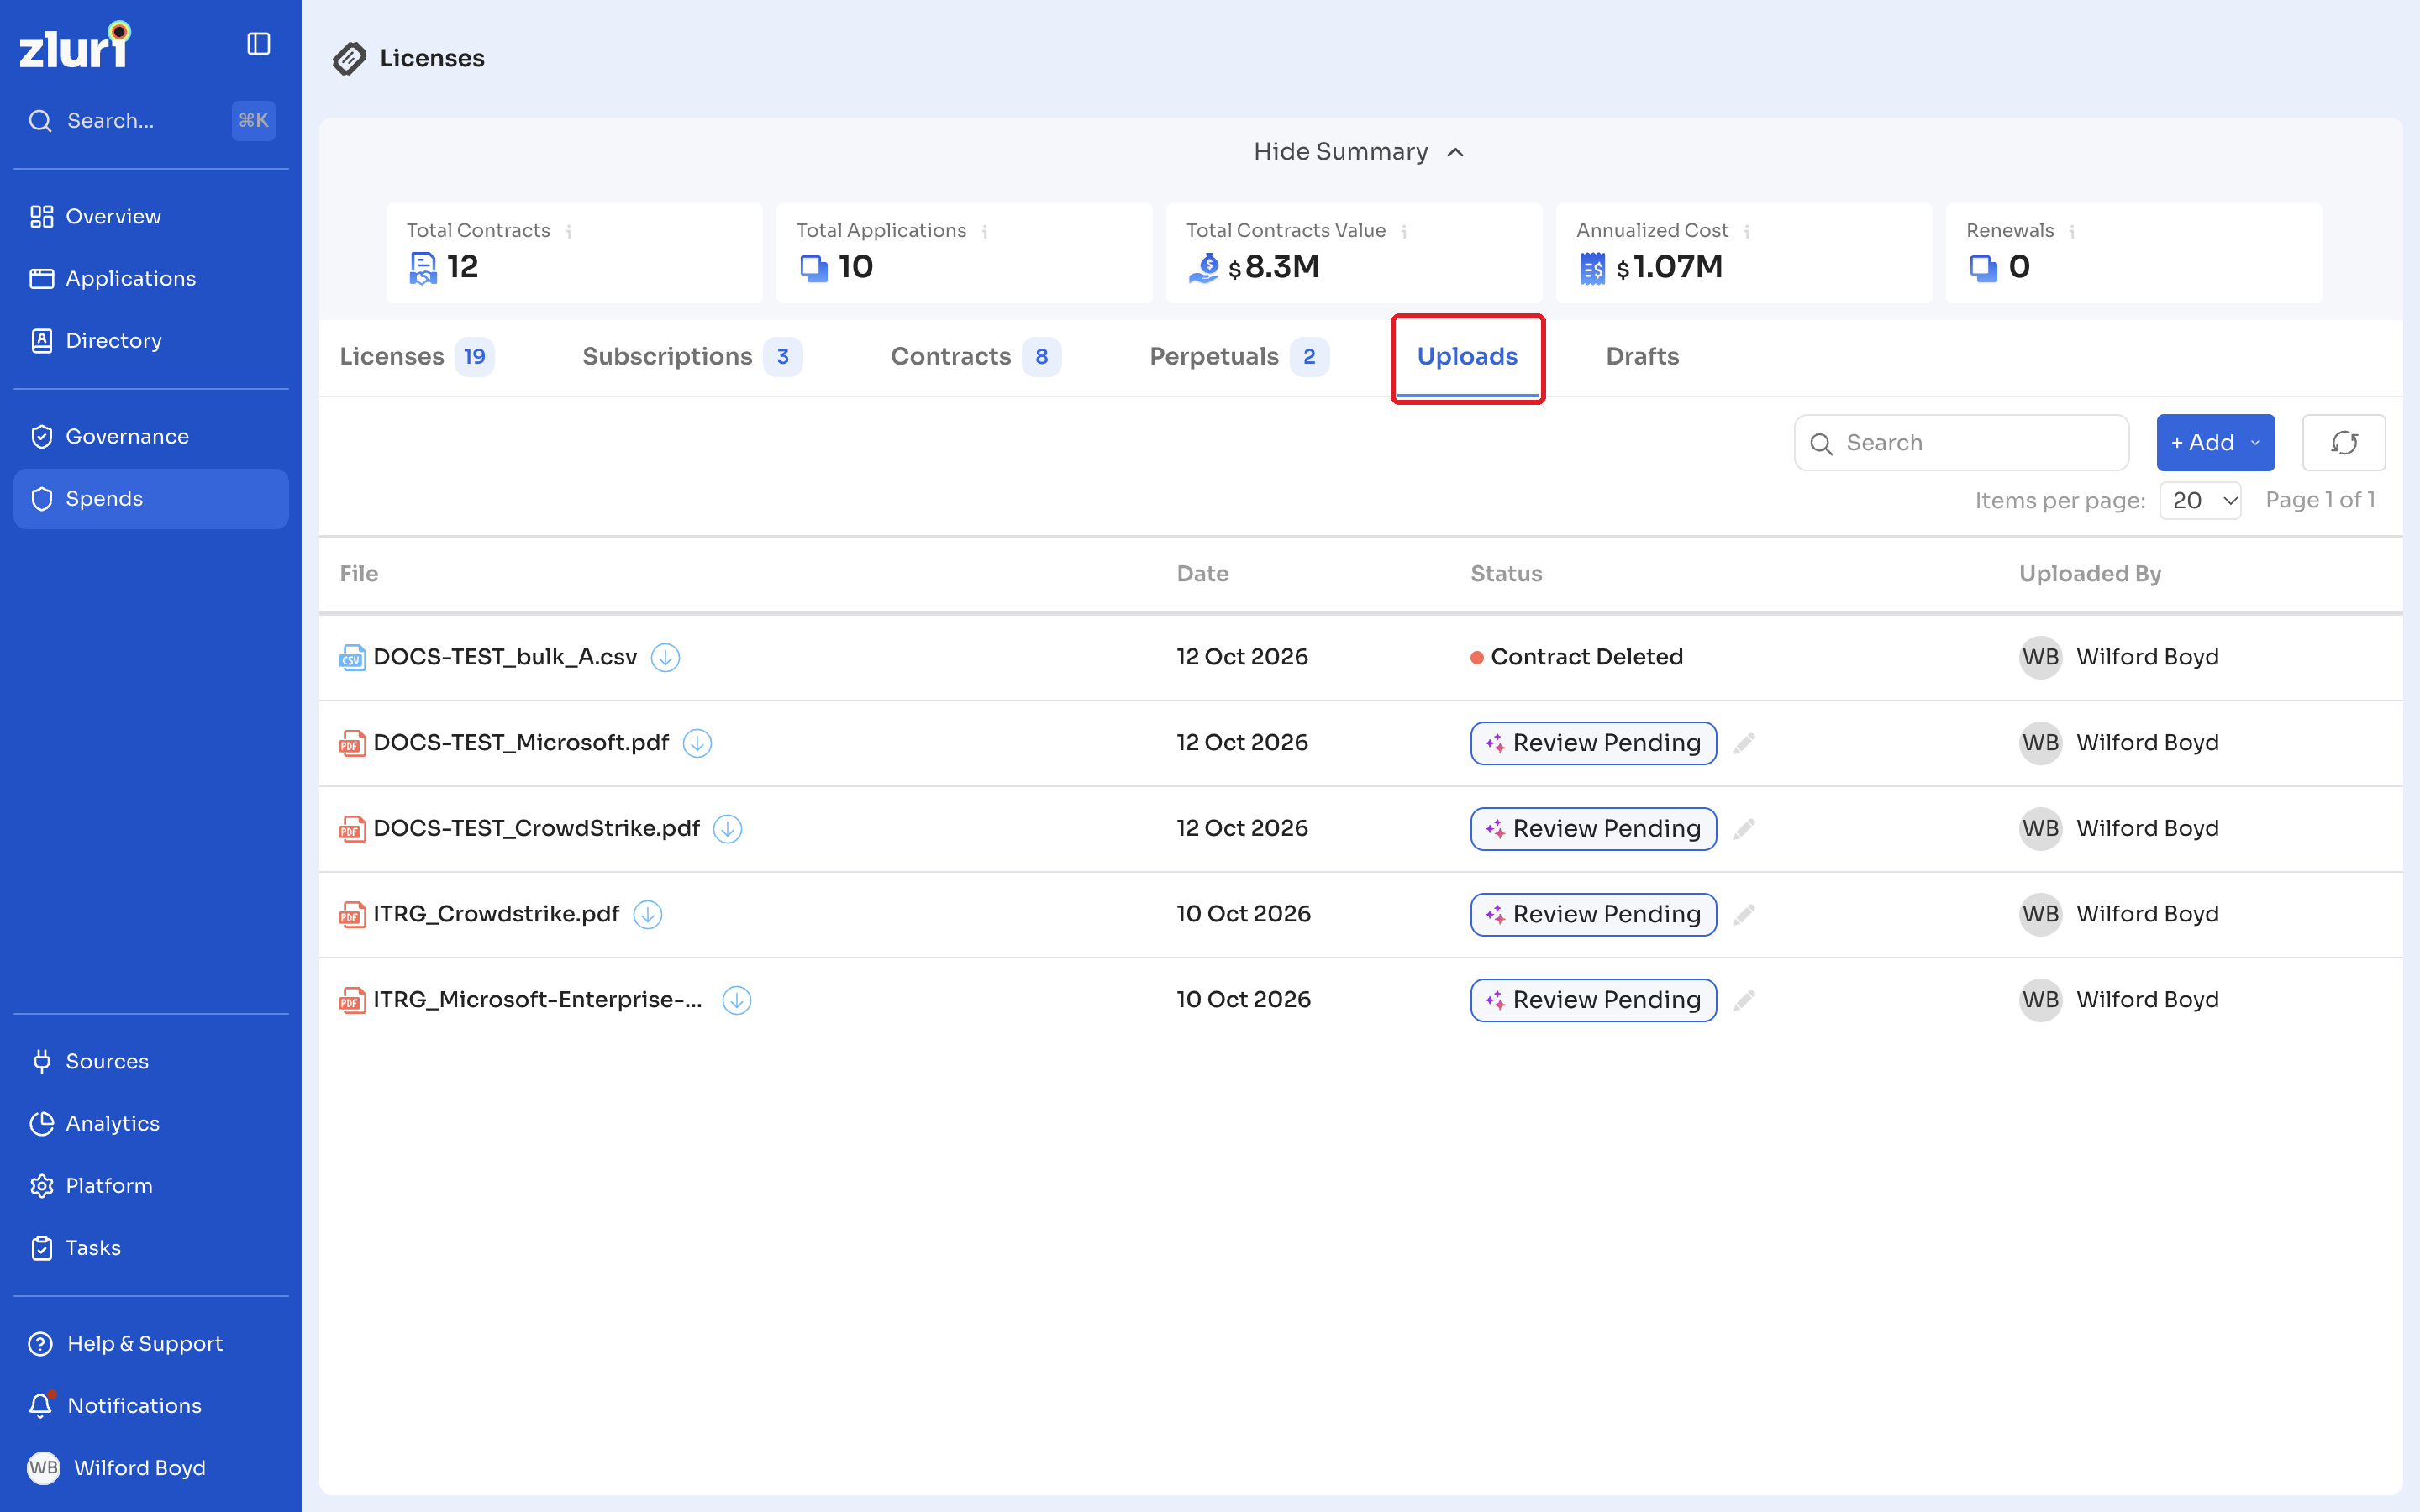Image resolution: width=2420 pixels, height=1512 pixels.
Task: Open the Drafts tab
Action: click(x=1642, y=357)
